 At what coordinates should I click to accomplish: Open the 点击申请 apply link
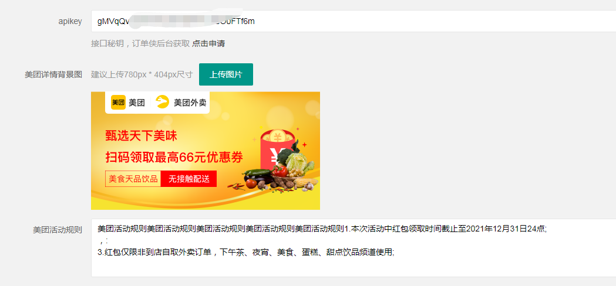pos(208,43)
